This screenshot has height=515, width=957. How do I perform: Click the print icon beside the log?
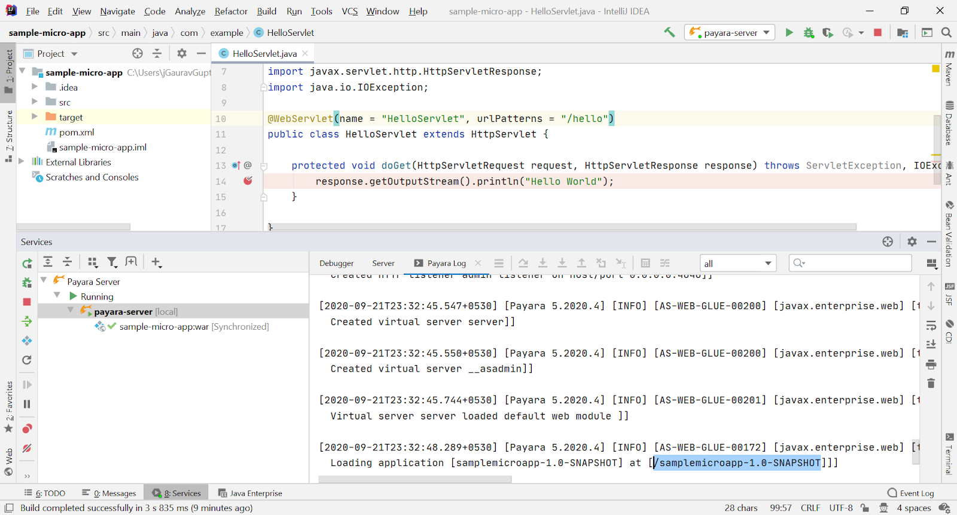(931, 364)
